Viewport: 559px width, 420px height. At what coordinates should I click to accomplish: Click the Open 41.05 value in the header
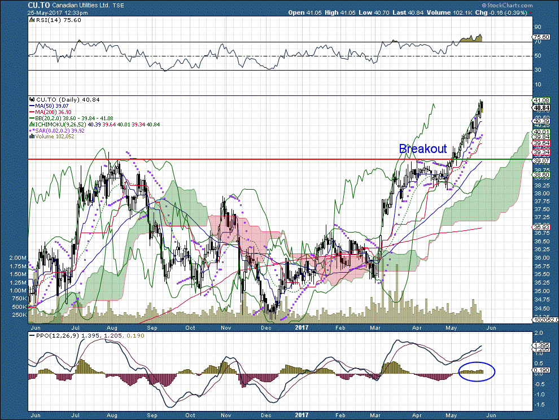coord(305,12)
